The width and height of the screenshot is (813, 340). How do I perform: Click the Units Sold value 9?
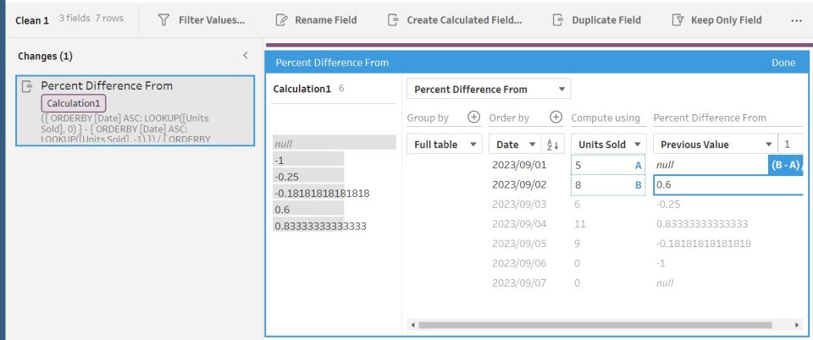tap(577, 244)
